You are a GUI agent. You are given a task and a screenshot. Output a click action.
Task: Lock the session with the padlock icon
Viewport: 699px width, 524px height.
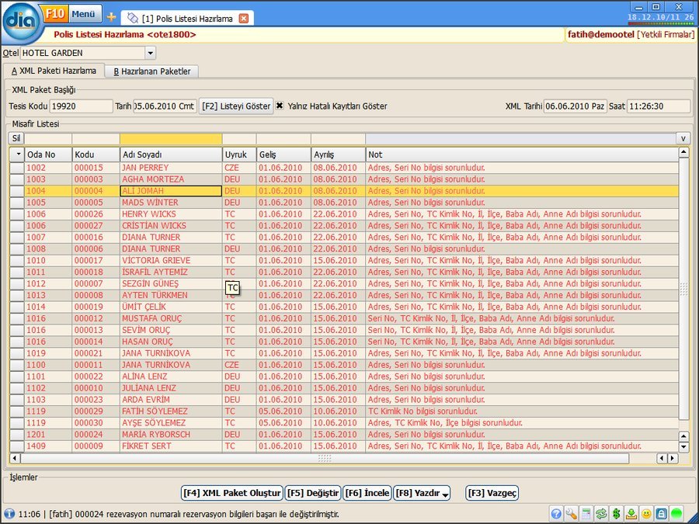click(662, 514)
